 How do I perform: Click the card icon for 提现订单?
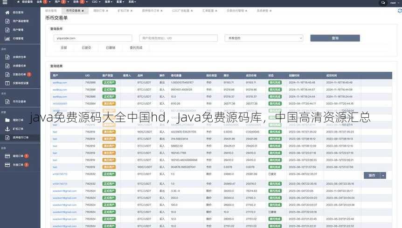[x=7, y=156]
